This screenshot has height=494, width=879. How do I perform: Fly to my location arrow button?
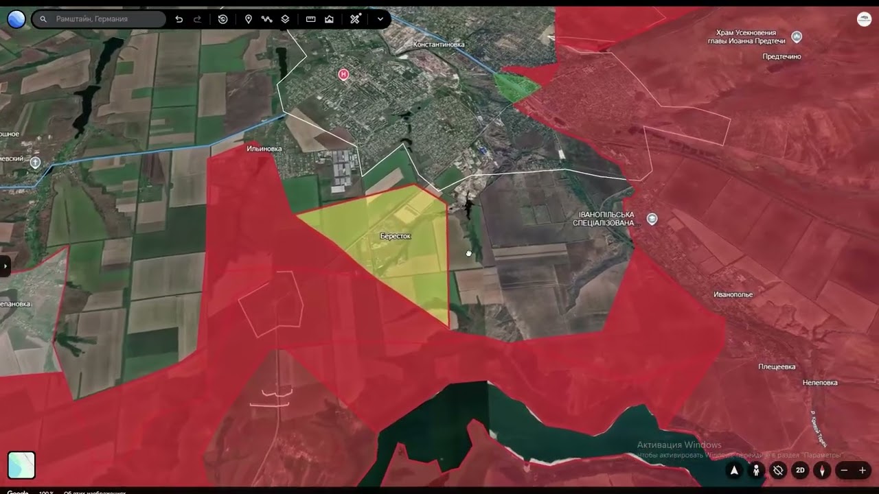pyautogui.click(x=734, y=471)
